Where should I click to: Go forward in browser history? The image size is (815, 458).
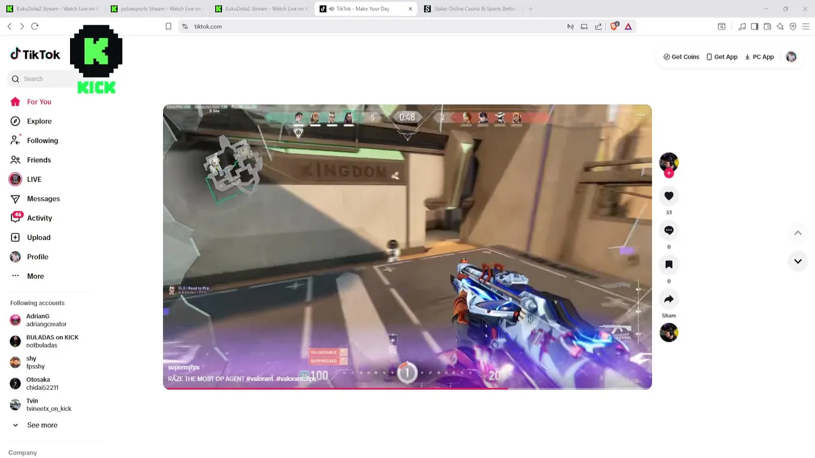tap(22, 26)
